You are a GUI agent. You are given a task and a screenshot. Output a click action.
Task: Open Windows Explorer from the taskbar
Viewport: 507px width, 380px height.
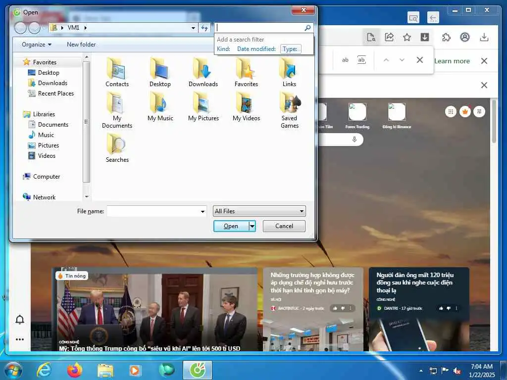(105, 371)
